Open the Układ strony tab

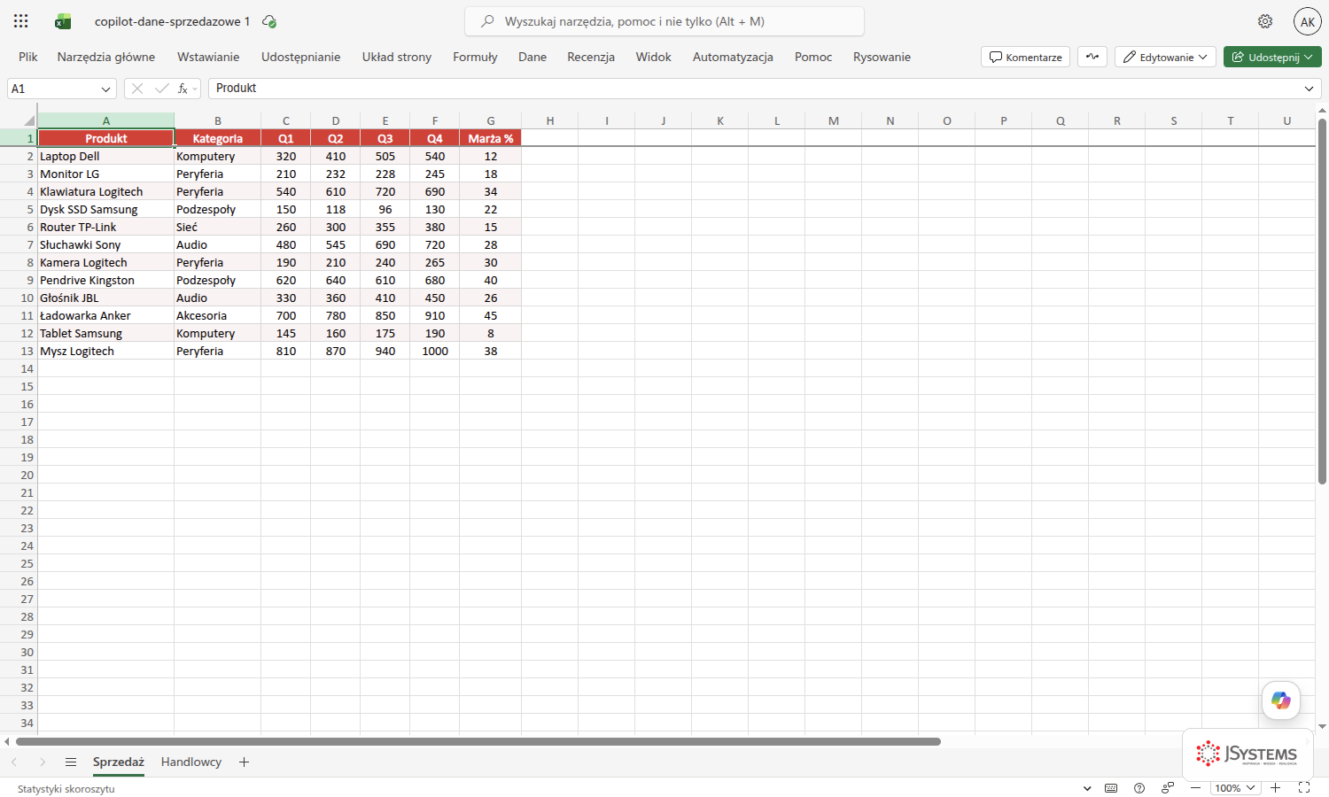click(397, 57)
